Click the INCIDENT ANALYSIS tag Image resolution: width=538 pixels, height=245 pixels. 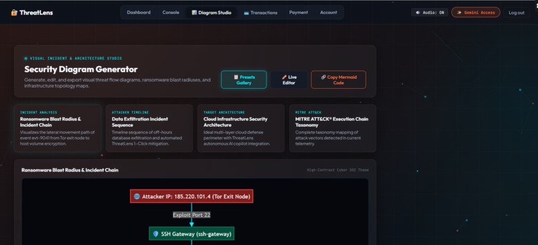point(39,112)
